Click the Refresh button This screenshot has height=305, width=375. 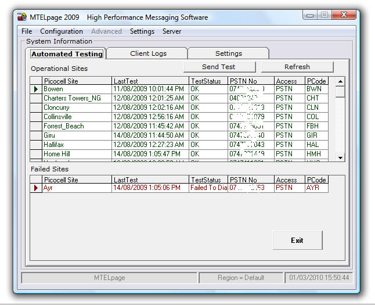[x=297, y=67]
